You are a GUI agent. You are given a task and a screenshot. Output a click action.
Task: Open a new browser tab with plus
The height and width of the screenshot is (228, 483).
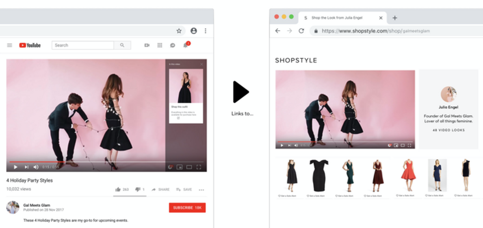pos(394,18)
